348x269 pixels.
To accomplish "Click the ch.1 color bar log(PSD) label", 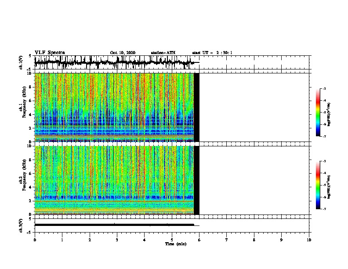I will pyautogui.click(x=329, y=115).
